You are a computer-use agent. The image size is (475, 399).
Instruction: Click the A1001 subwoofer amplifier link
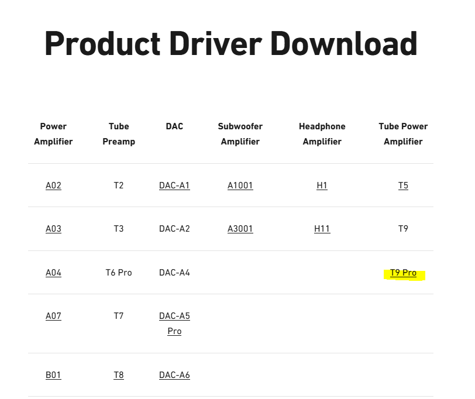[x=240, y=185]
